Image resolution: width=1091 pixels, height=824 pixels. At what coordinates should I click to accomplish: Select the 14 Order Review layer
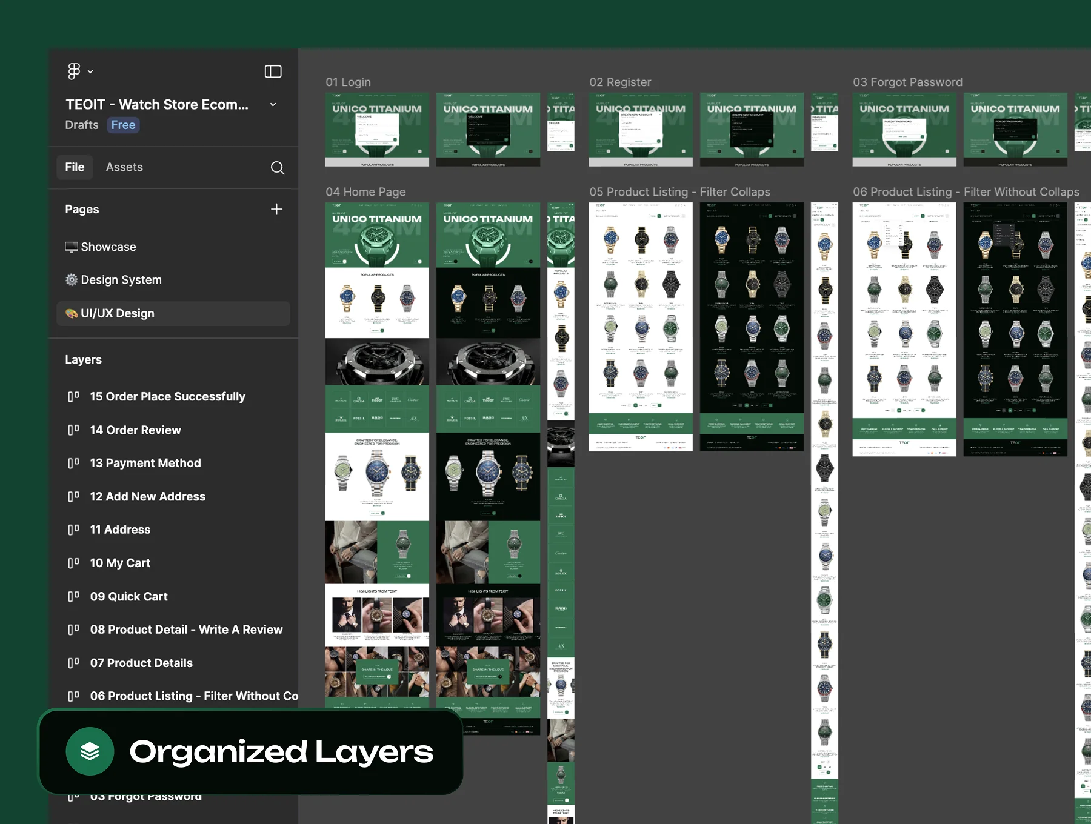(x=136, y=430)
